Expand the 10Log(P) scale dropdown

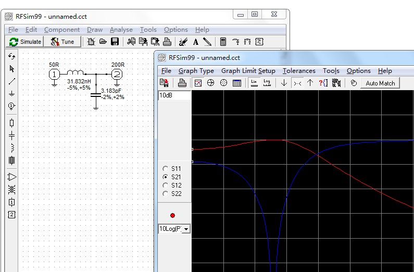pyautogui.click(x=186, y=229)
